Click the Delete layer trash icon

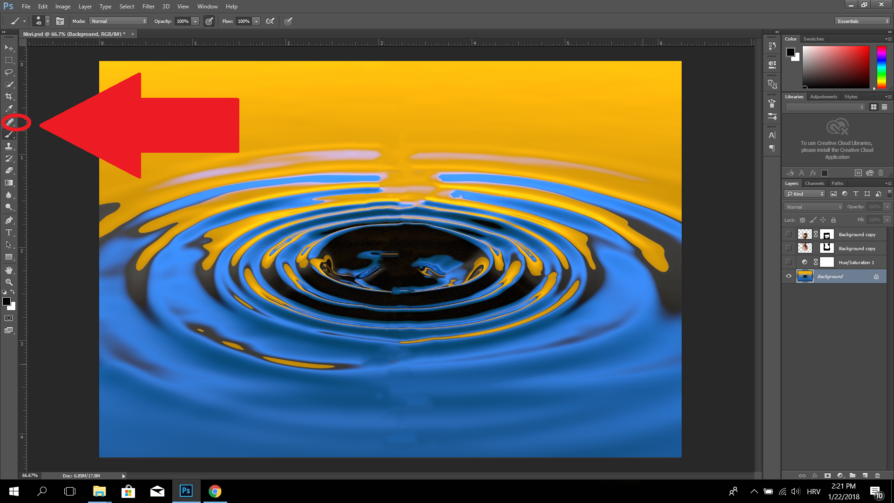[x=877, y=476]
